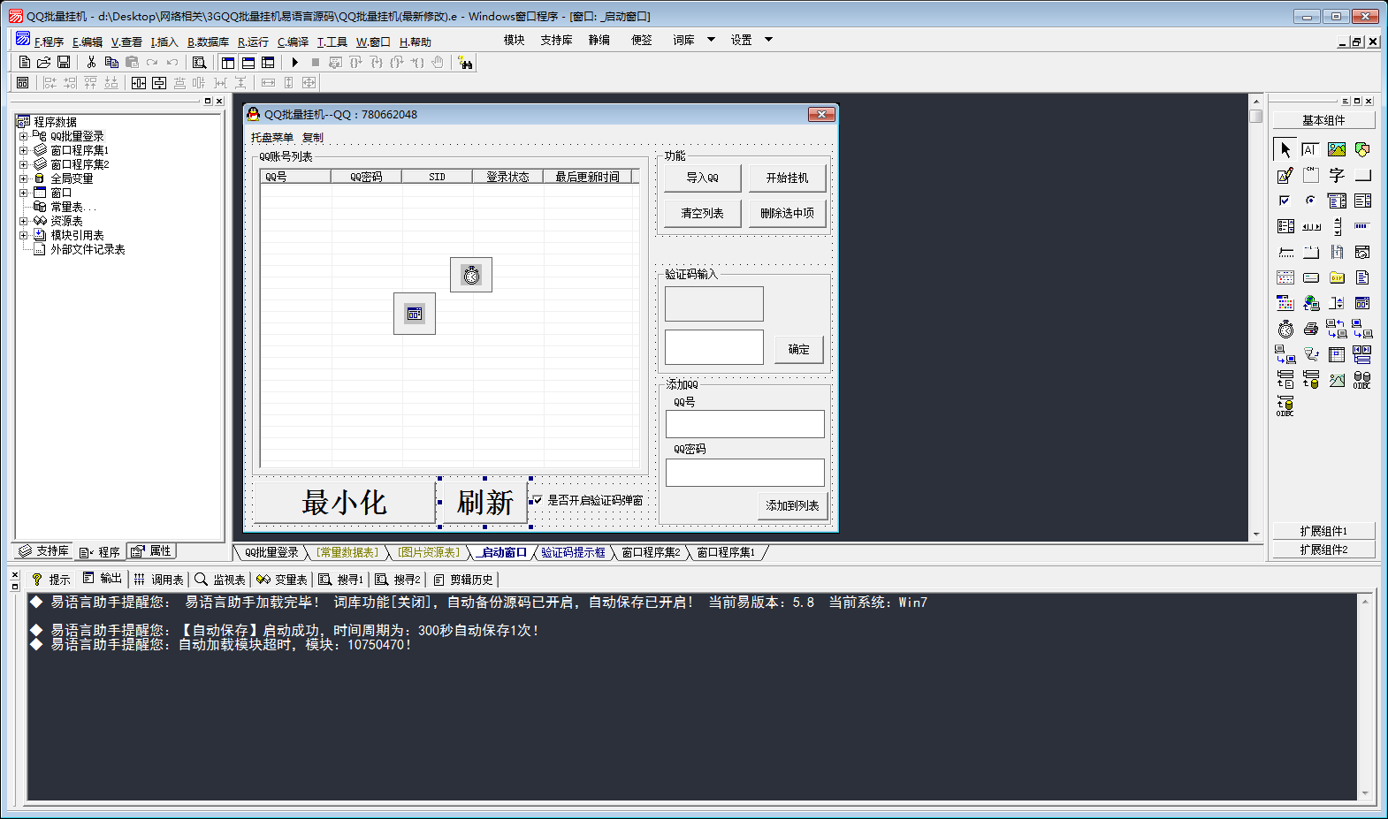This screenshot has height=819, width=1388.
Task: Expand 模块引用表 tree node
Action: [x=23, y=235]
